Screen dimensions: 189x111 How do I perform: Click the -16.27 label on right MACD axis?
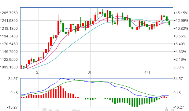[x=179, y=107]
